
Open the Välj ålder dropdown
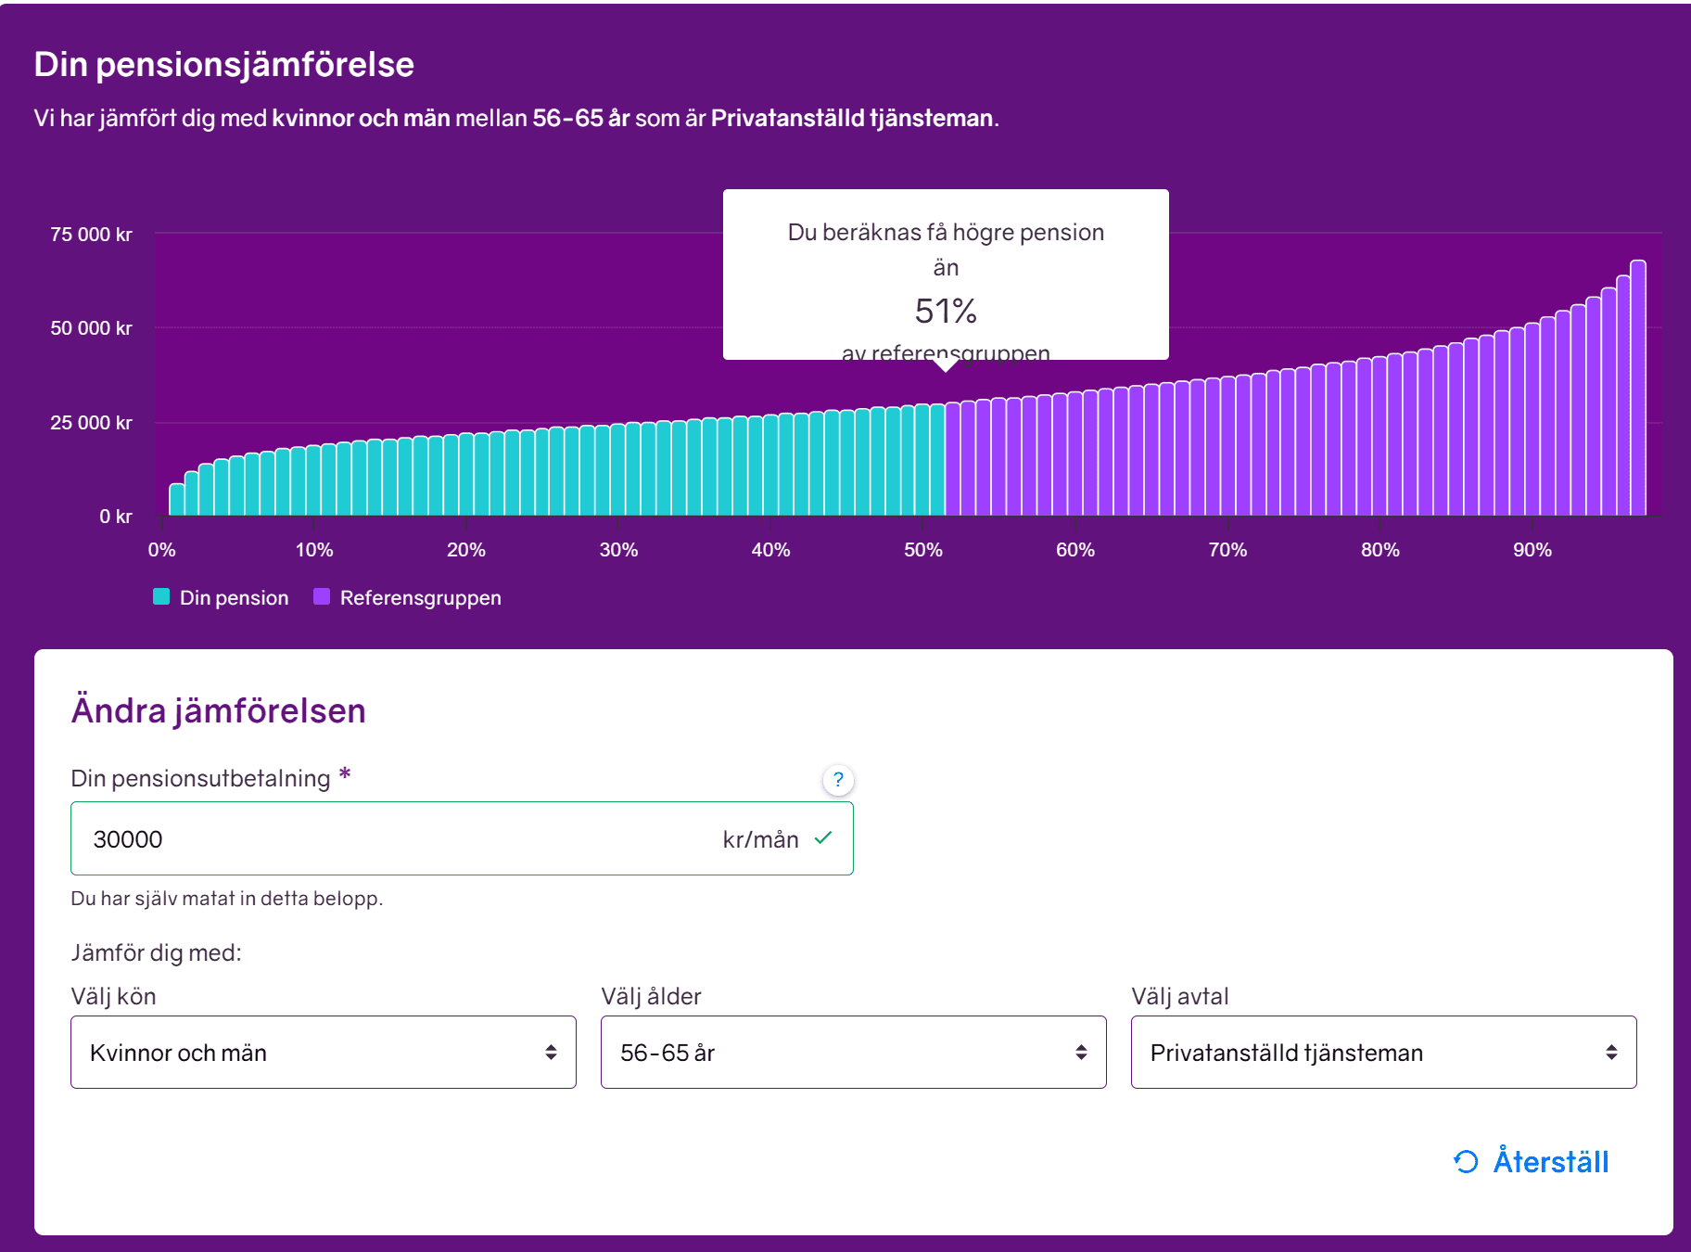click(853, 1053)
